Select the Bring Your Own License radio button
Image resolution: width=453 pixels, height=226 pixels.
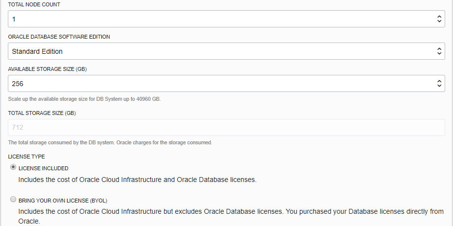tap(13, 200)
